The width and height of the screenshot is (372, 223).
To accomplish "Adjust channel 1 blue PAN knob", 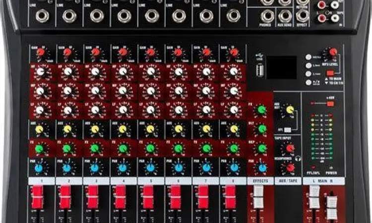I will [x=39, y=168].
